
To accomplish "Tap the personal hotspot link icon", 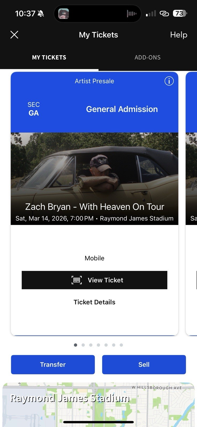I will click(164, 13).
